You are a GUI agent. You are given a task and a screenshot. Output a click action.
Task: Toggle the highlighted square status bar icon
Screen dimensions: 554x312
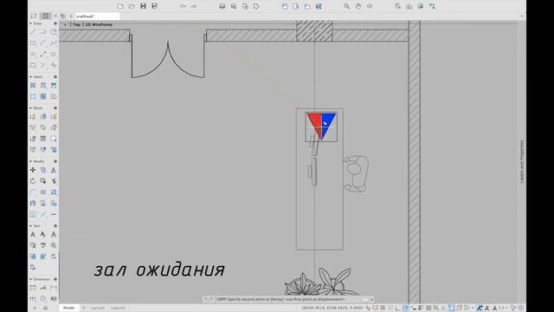452,308
